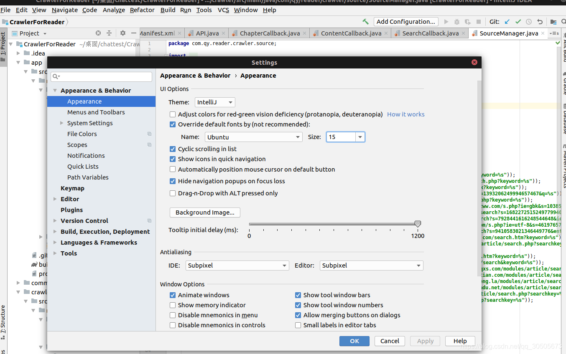Expand Build, Execution, Deployment settings
The width and height of the screenshot is (566, 354).
[55, 232]
